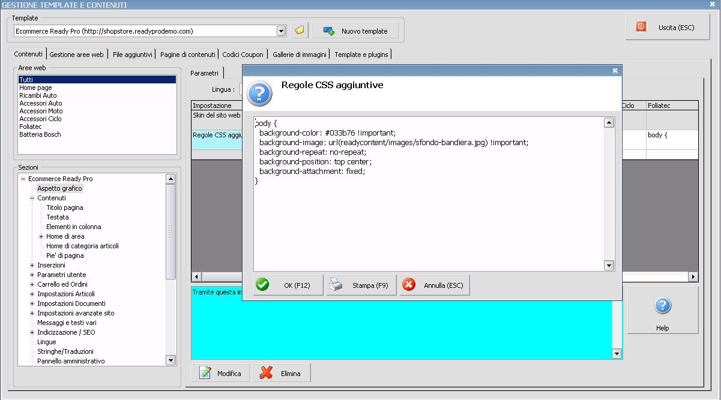Expand the Home di area node
The width and height of the screenshot is (721, 400).
tap(41, 236)
